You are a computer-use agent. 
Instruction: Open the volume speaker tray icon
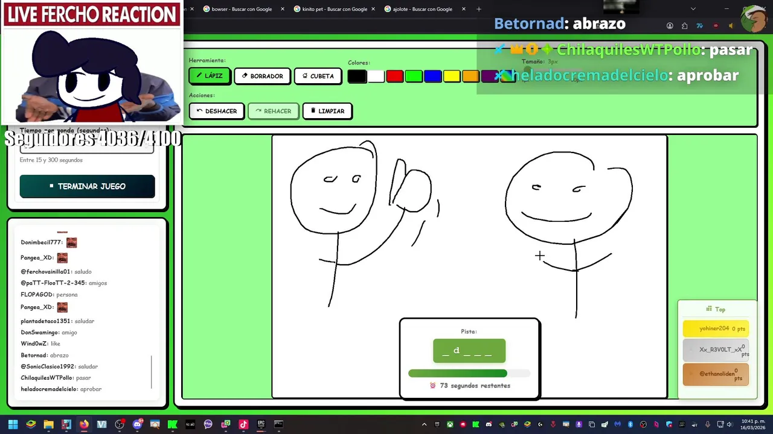pos(730,424)
